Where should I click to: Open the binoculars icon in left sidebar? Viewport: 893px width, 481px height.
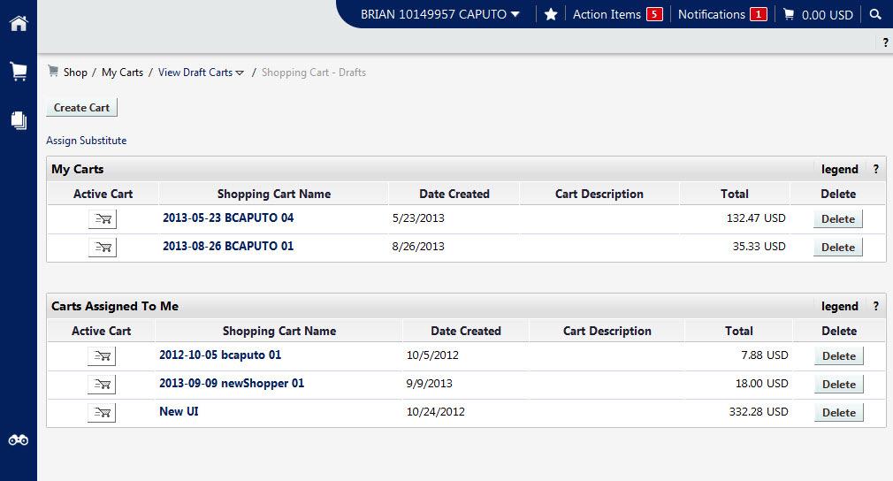point(19,440)
